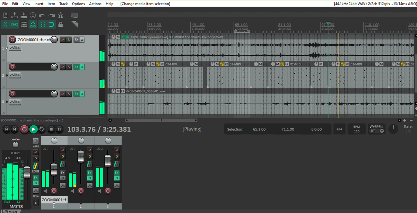The image size is (417, 213).
Task: Open the 4/4 time signature selector
Action: pyautogui.click(x=339, y=129)
